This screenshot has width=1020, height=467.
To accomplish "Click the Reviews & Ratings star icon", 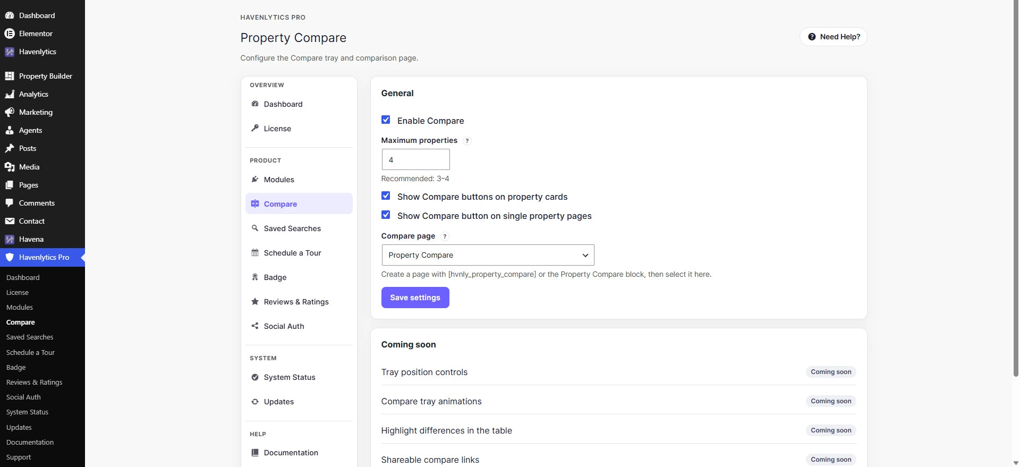I will [255, 301].
